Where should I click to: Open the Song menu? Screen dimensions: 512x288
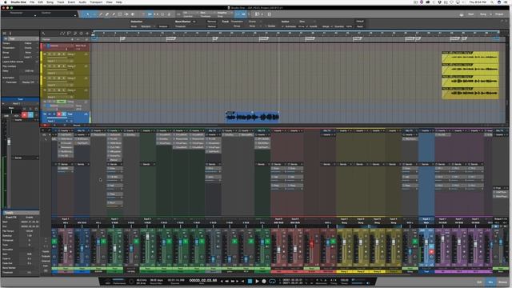(x=50, y=2)
